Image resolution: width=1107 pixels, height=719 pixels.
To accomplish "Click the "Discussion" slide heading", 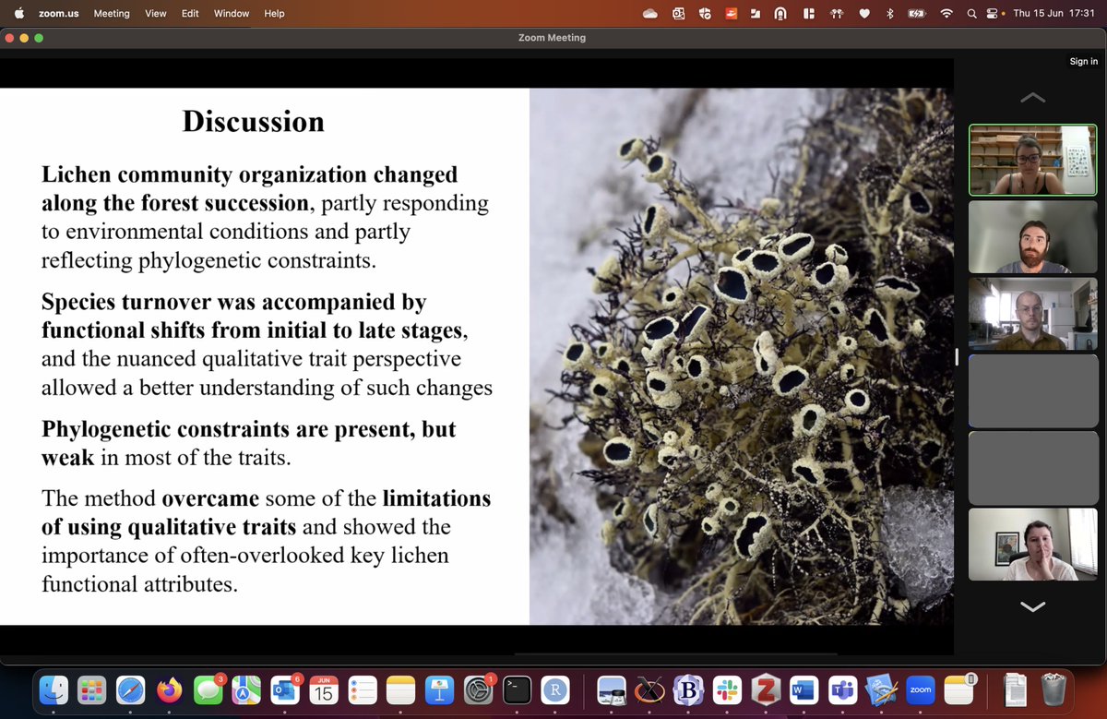I will (254, 121).
